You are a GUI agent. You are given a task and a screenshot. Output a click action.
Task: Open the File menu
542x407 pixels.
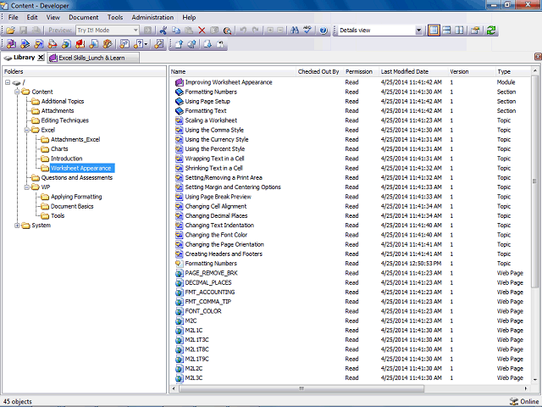pyautogui.click(x=14, y=17)
